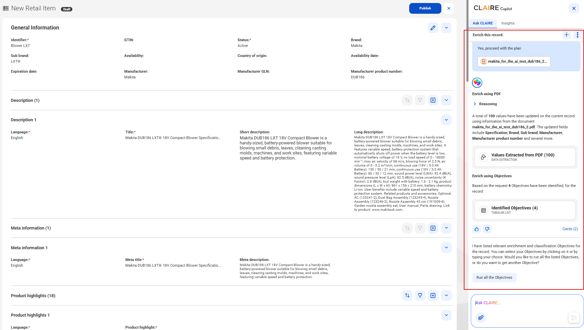This screenshot has height=330, width=584.
Task: Click the Long description text in Description 1
Action: pyautogui.click(x=403, y=174)
